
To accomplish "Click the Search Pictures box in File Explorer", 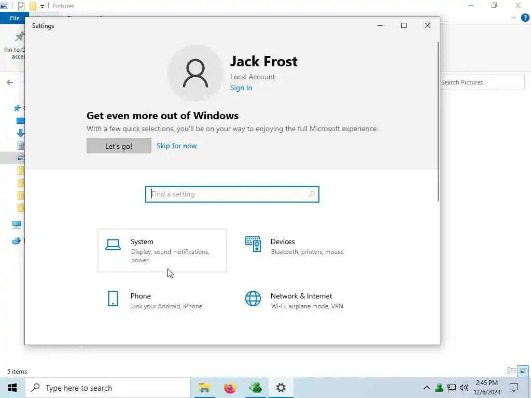I will (x=482, y=82).
